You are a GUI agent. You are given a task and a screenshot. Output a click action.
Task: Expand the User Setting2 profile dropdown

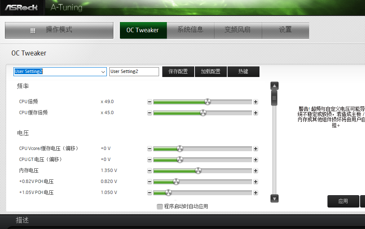103,72
